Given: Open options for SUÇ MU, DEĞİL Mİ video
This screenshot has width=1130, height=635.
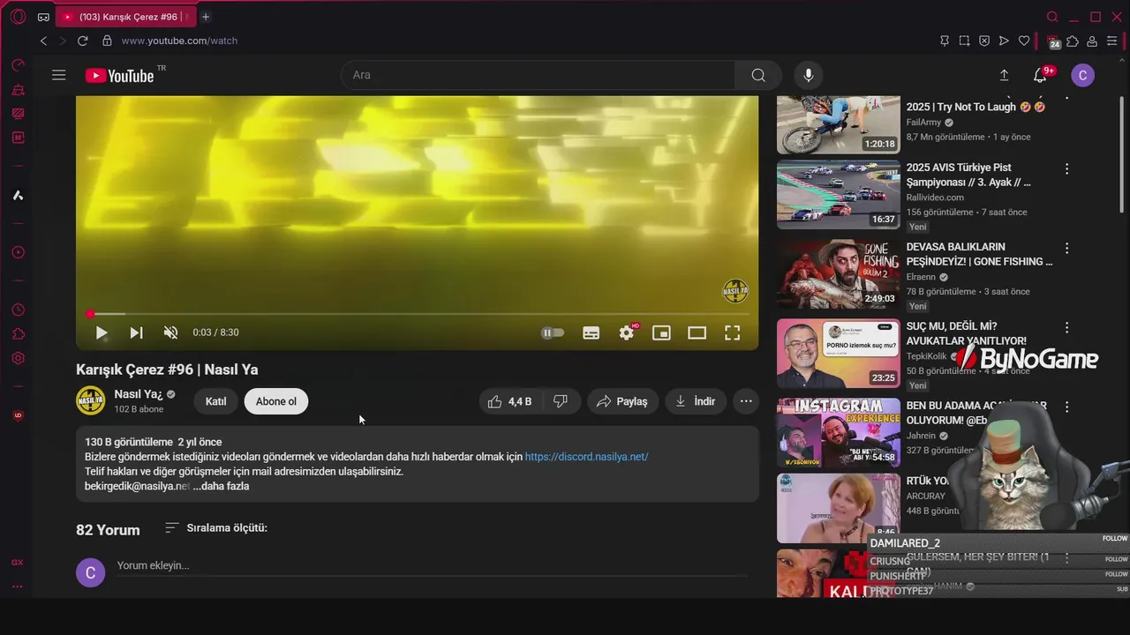Looking at the screenshot, I should [x=1066, y=327].
